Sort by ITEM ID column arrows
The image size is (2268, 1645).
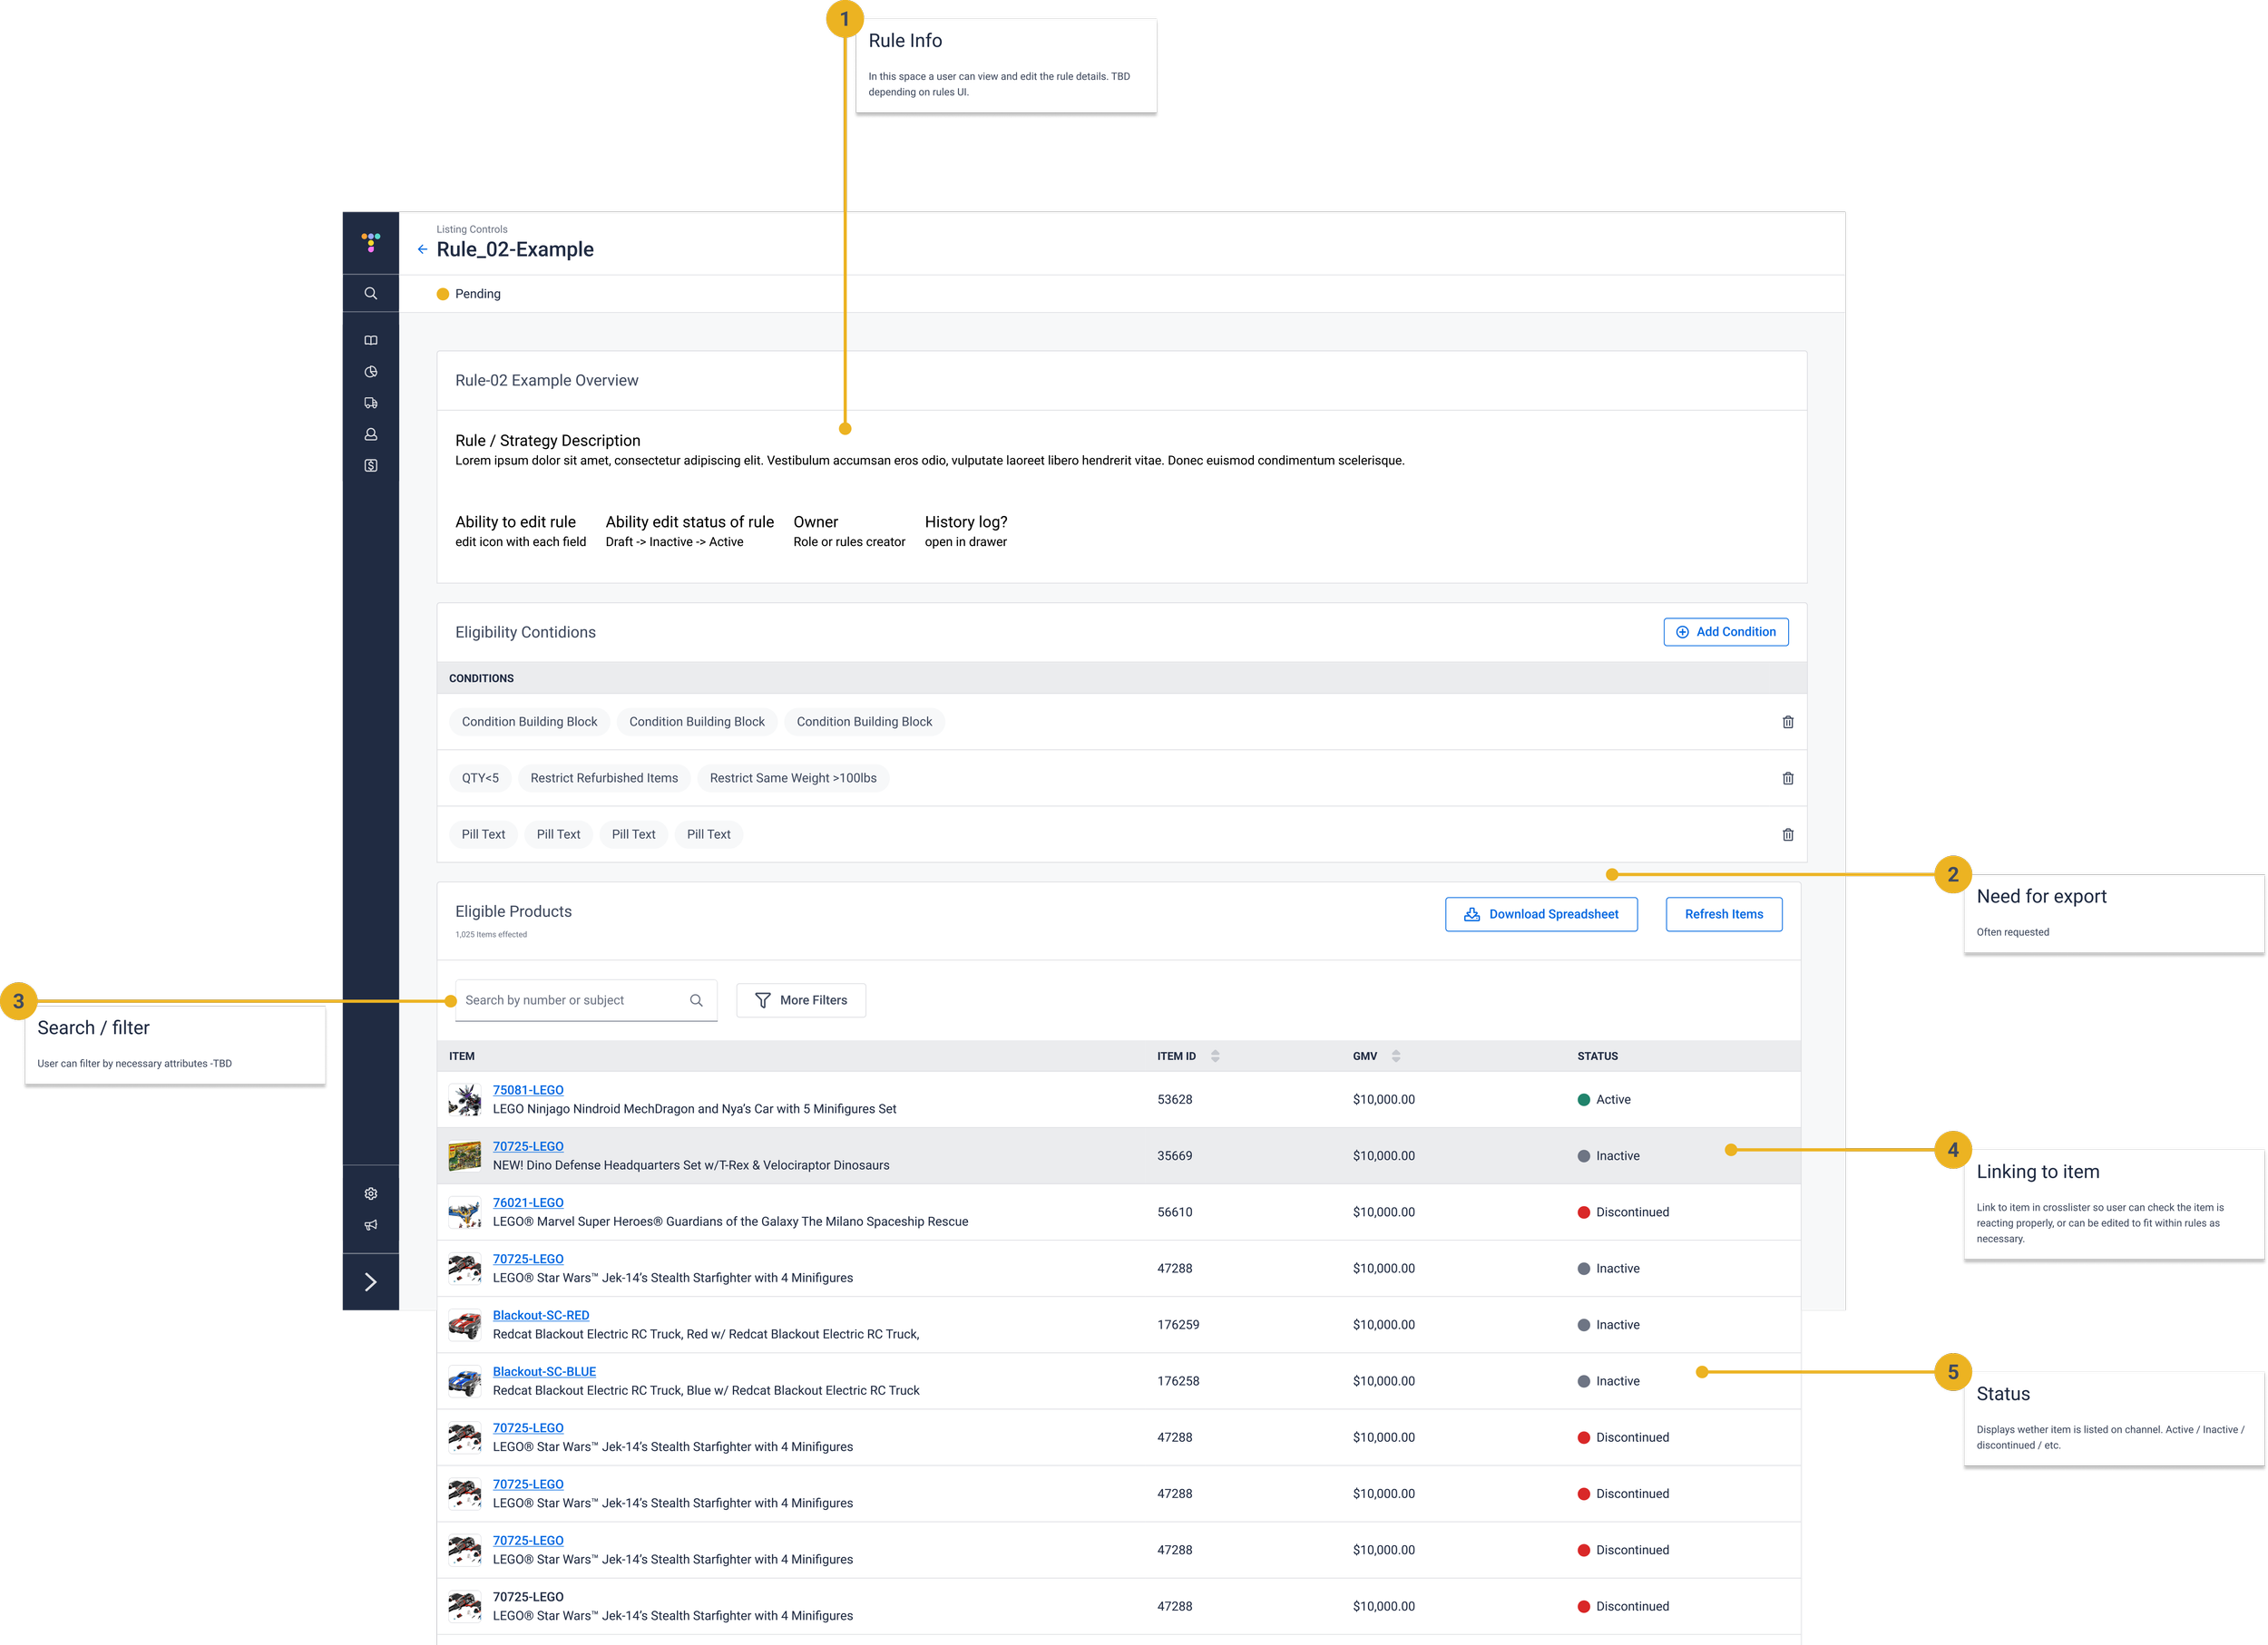1215,1056
